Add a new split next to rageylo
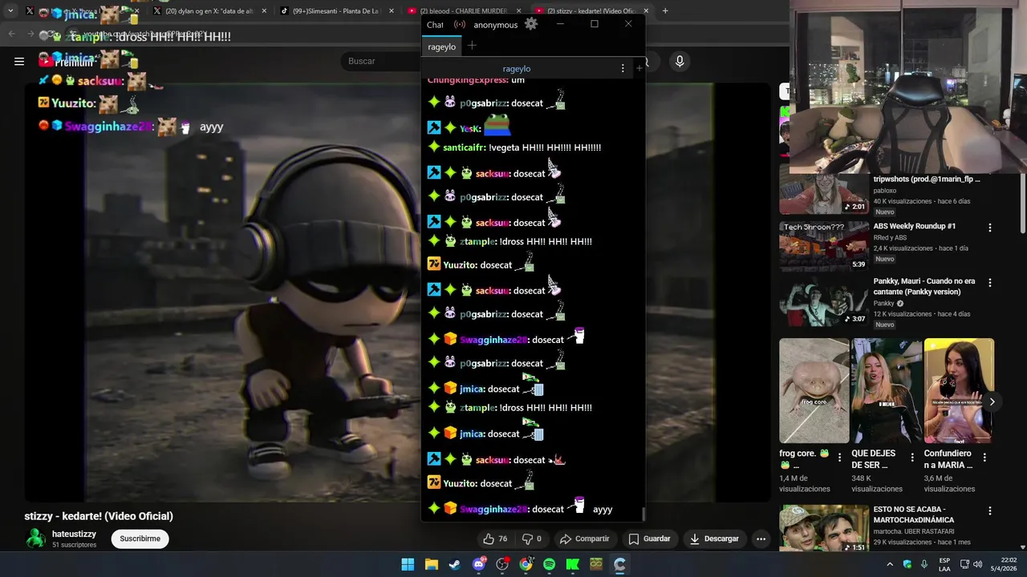The height and width of the screenshot is (577, 1027). point(639,69)
